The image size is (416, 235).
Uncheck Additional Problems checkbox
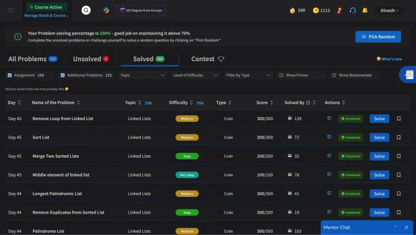(x=62, y=75)
